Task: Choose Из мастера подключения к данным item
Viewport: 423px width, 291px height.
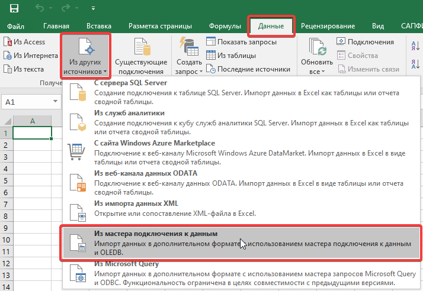Action: point(241,242)
